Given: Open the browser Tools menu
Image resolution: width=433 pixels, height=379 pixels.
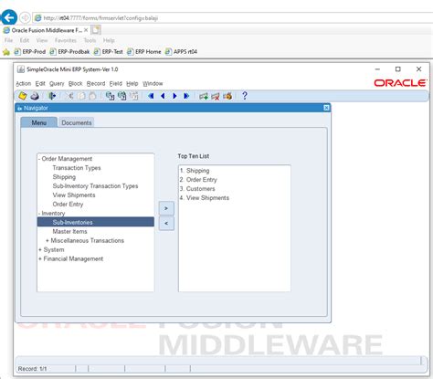Looking at the screenshot, I should [x=90, y=40].
